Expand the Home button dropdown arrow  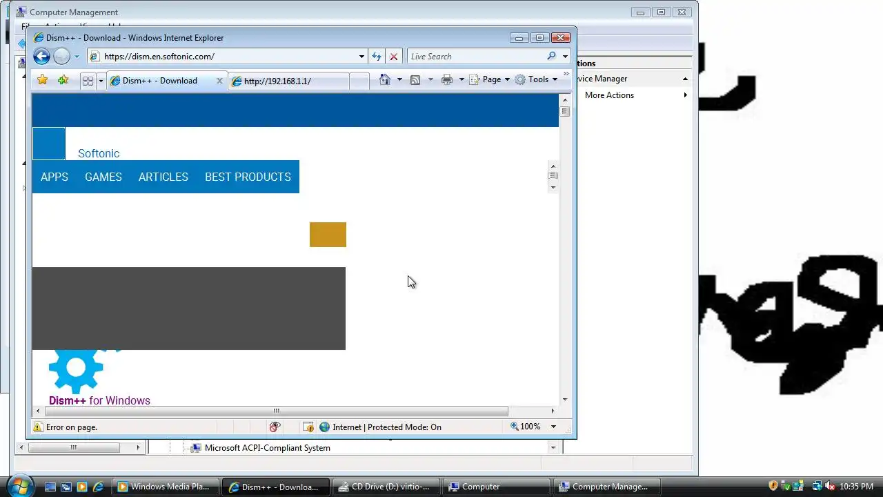click(399, 79)
